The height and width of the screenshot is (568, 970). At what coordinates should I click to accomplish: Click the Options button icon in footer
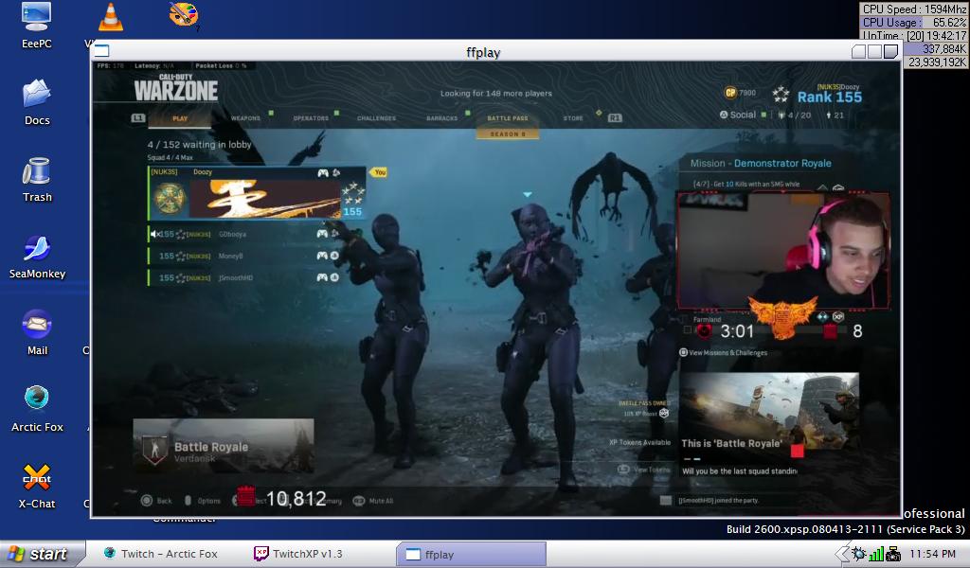pyautogui.click(x=189, y=500)
